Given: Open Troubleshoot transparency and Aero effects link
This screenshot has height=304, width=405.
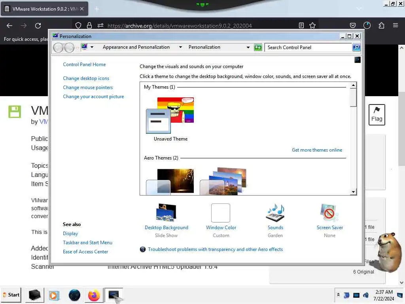Looking at the screenshot, I should click(x=215, y=249).
